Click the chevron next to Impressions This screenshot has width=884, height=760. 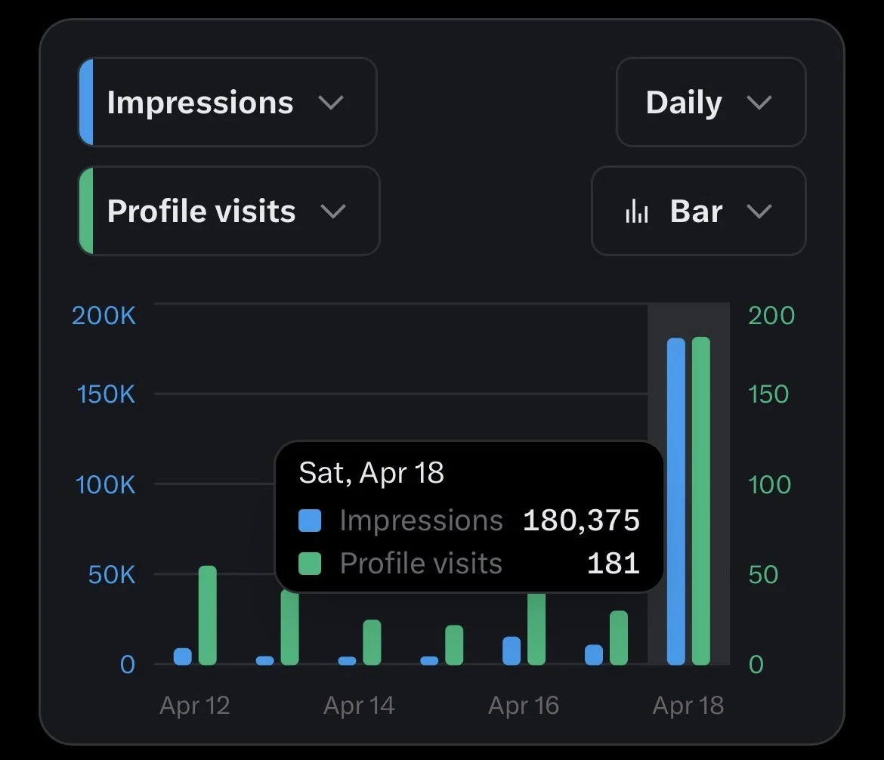pos(331,103)
